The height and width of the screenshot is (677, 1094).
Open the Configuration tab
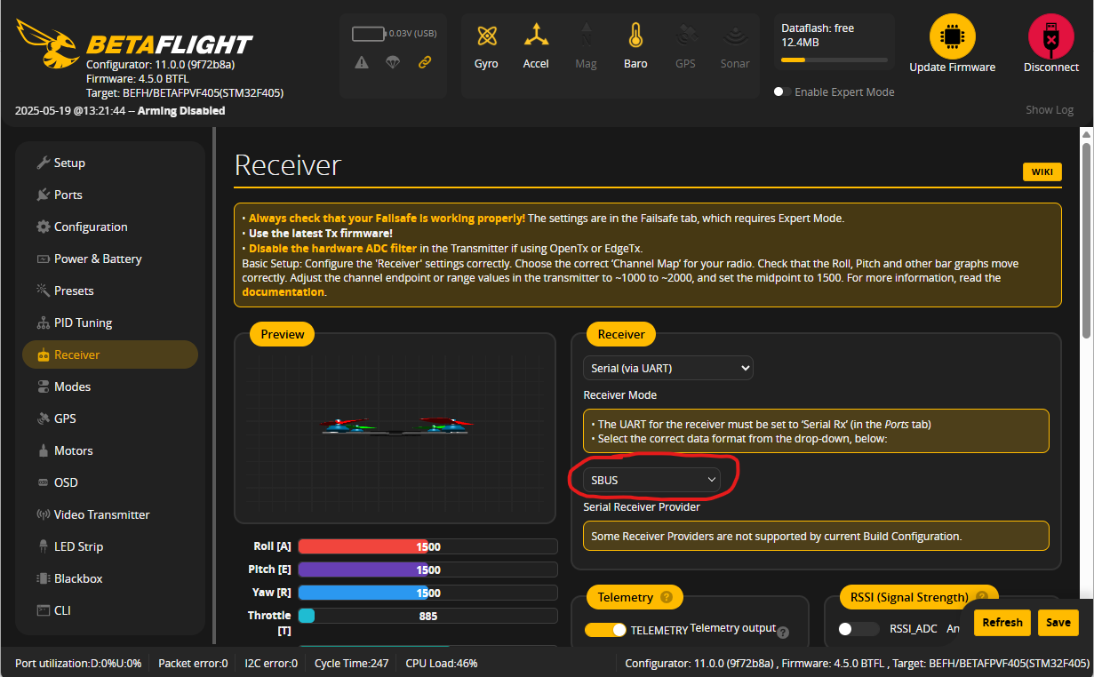click(110, 227)
